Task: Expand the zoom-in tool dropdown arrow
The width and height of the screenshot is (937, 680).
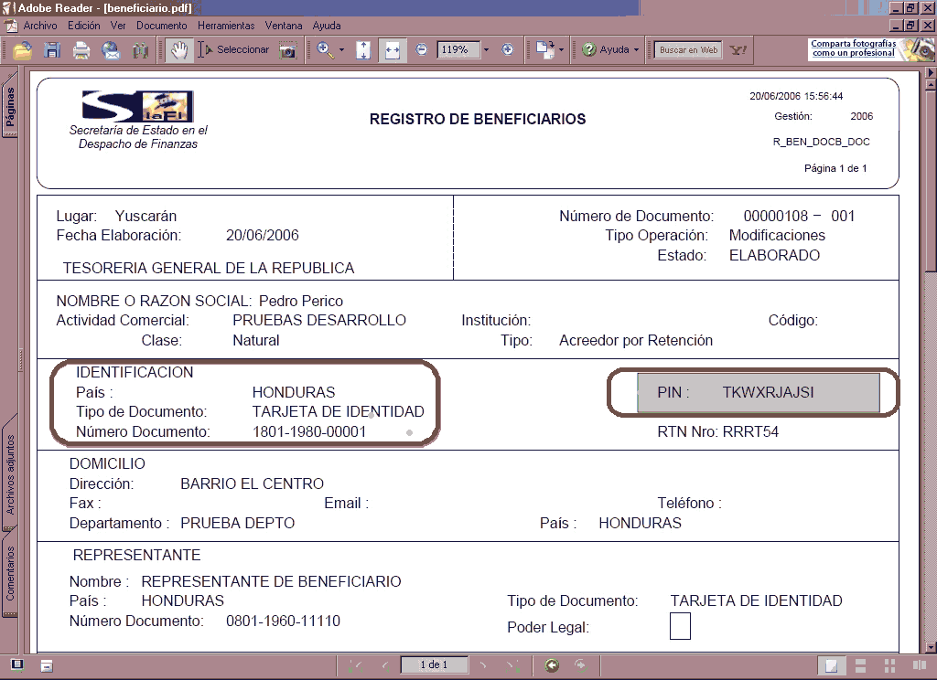Action: (x=342, y=50)
